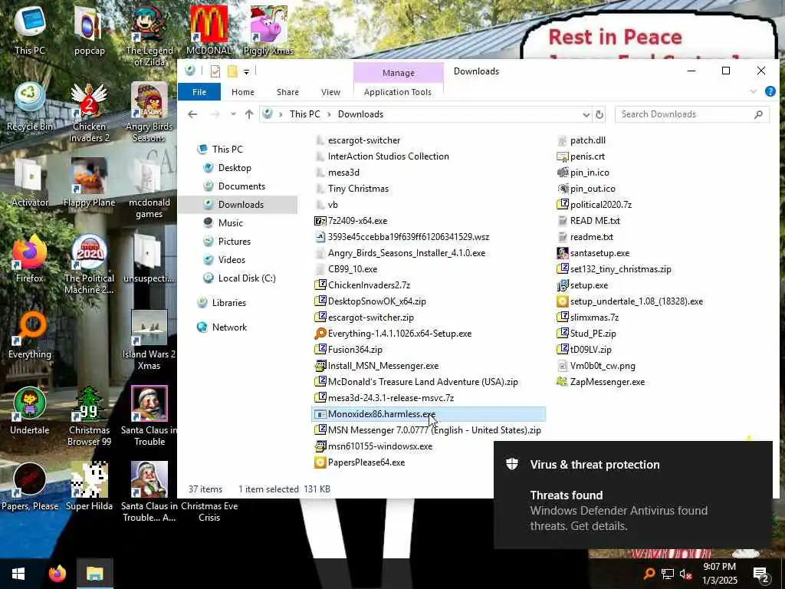Screen dimensions: 785x589
Task: Launch Santa Claus in Trouble shortcut
Action: coord(149,416)
